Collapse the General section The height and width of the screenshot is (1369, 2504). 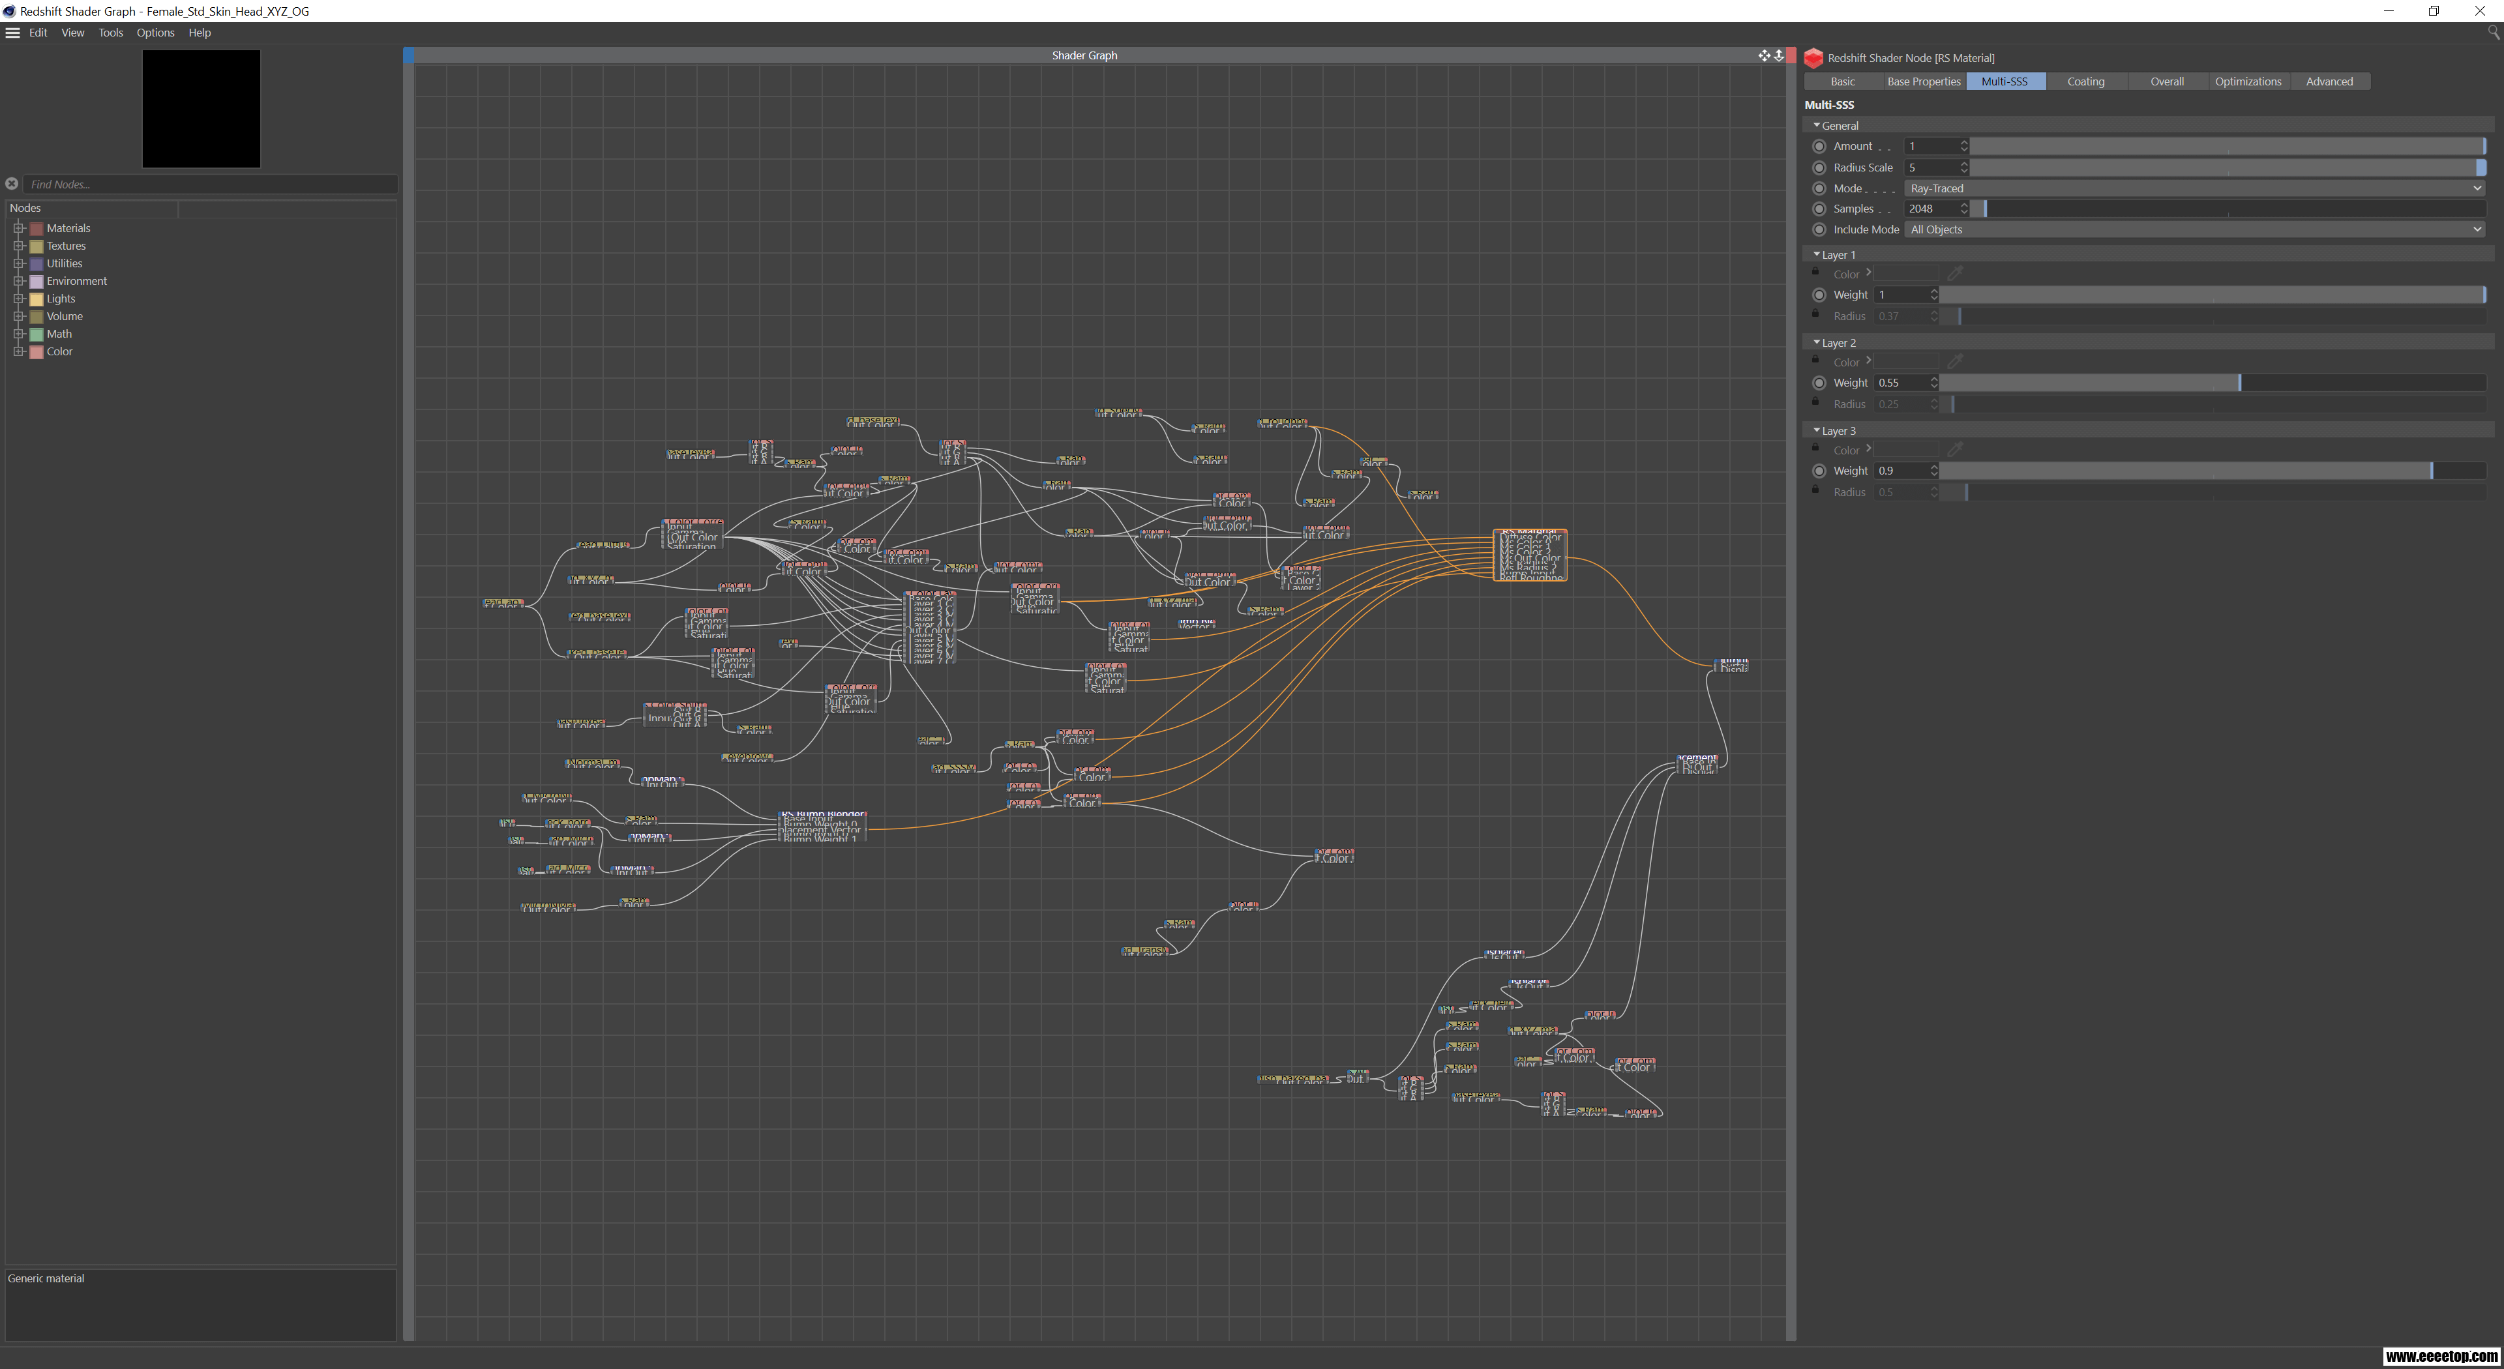click(1816, 125)
